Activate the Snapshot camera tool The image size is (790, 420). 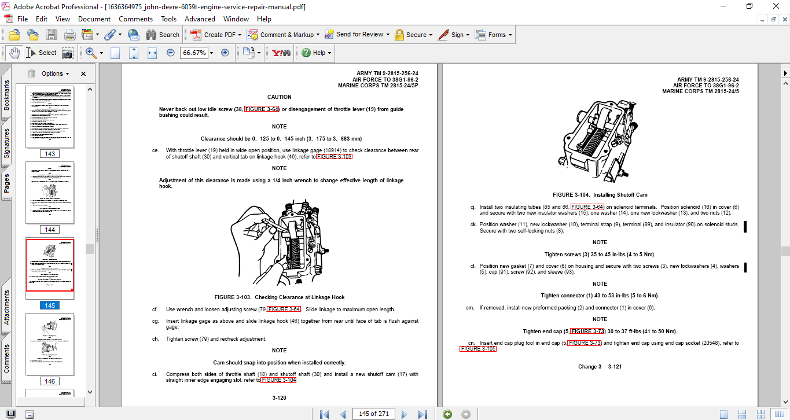click(x=68, y=52)
